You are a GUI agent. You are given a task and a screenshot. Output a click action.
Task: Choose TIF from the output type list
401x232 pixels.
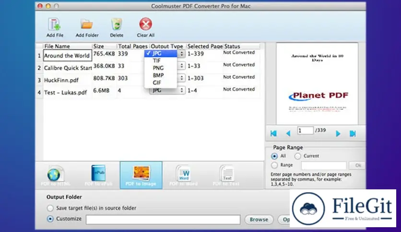pyautogui.click(x=161, y=60)
